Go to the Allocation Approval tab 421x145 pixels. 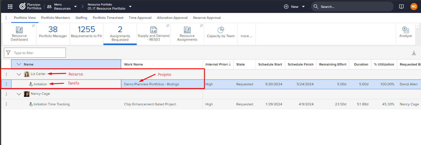click(x=172, y=18)
